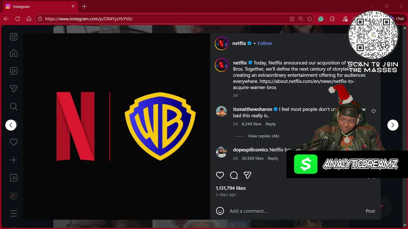The height and width of the screenshot is (229, 408).
Task: Click itsmatthewsharon avatar
Action: 221,112
